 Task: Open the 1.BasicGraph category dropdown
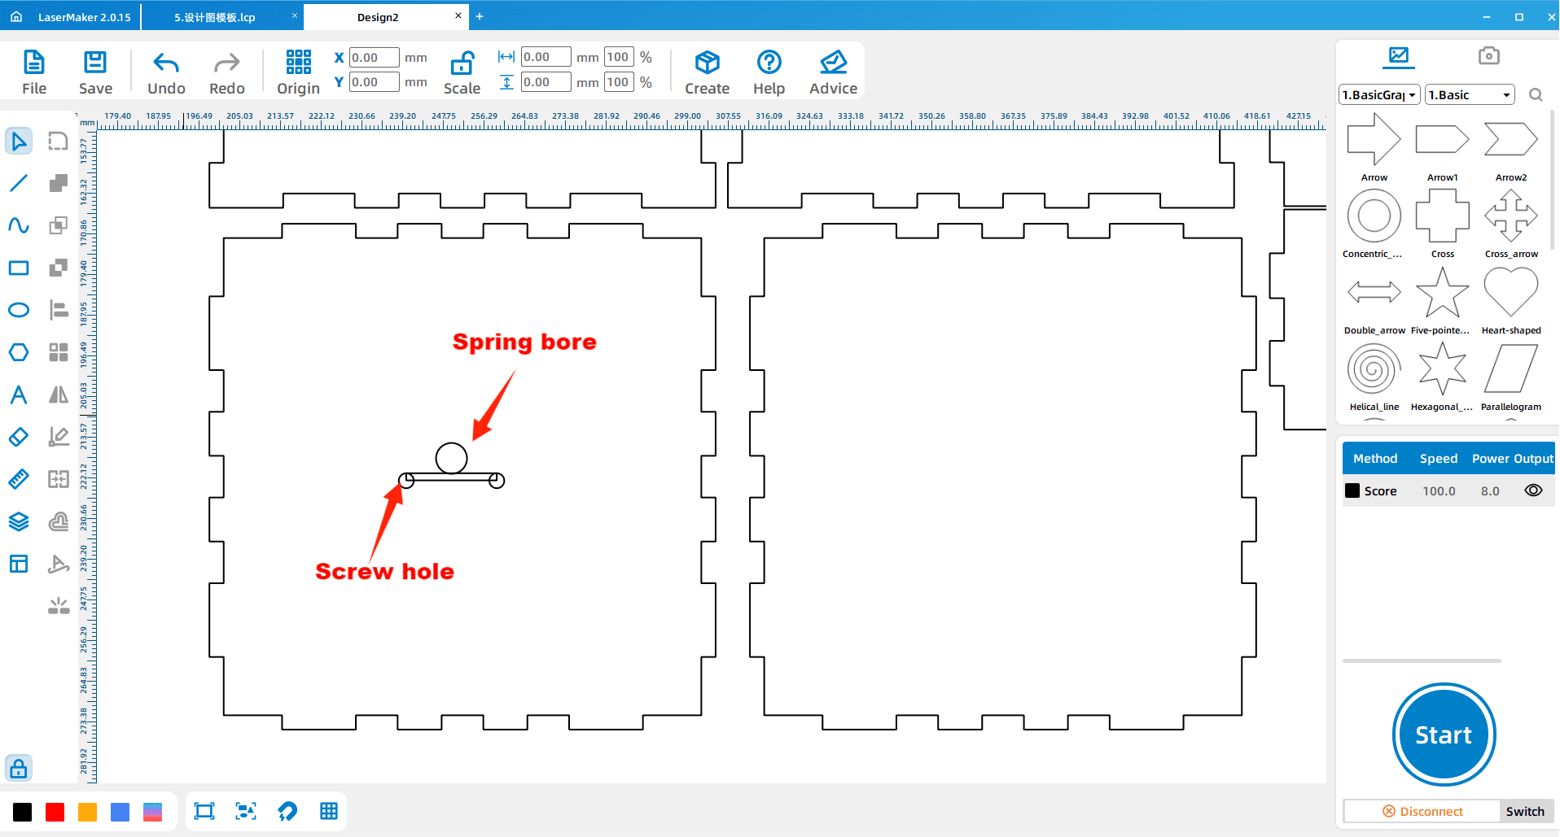coord(1379,95)
